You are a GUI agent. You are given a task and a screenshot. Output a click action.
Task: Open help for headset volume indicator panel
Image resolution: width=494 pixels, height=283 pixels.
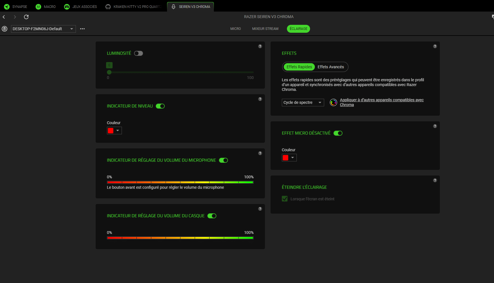[260, 209]
